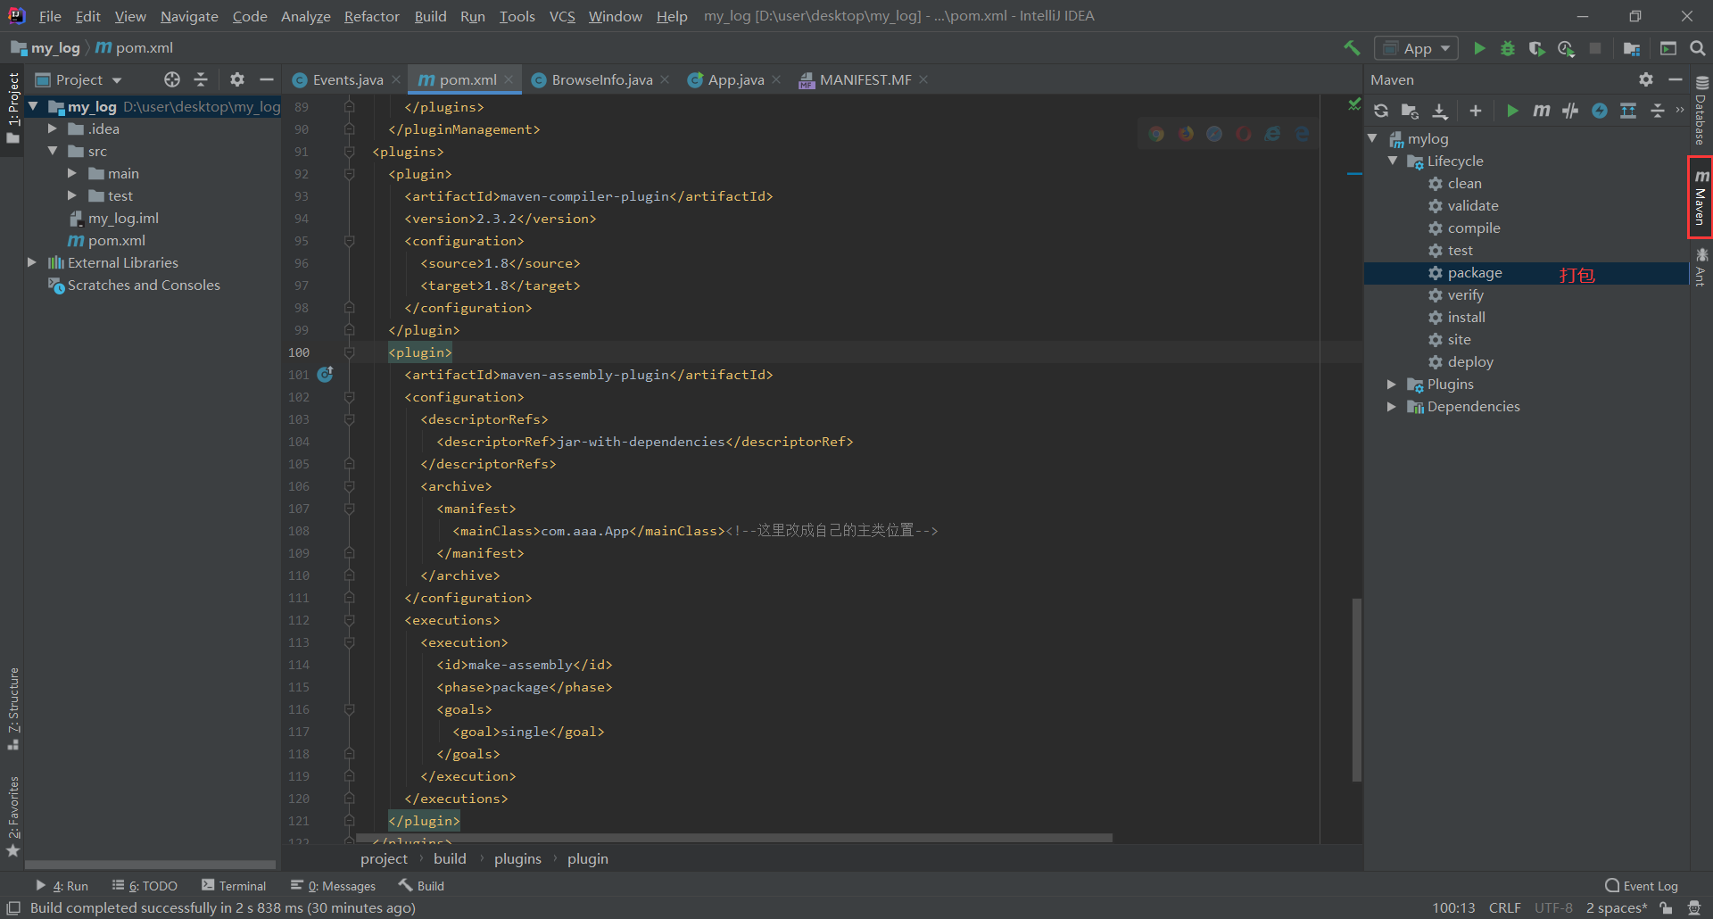The width and height of the screenshot is (1713, 919).
Task: Reimport all Maven projects
Action: point(1381,111)
